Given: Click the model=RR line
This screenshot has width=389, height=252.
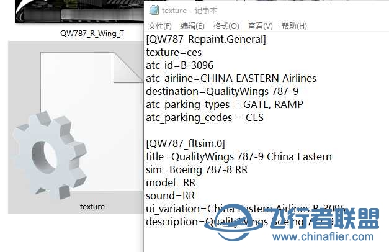Looking at the screenshot, I should pyautogui.click(x=171, y=182).
